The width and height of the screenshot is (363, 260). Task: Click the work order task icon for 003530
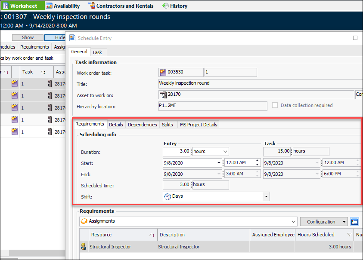(164, 72)
